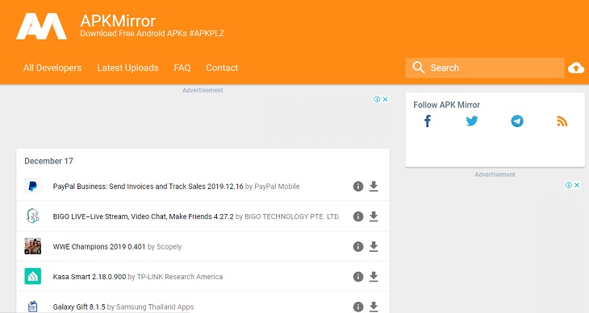The width and height of the screenshot is (589, 313).
Task: Show info for PayPal Business
Action: pos(358,186)
